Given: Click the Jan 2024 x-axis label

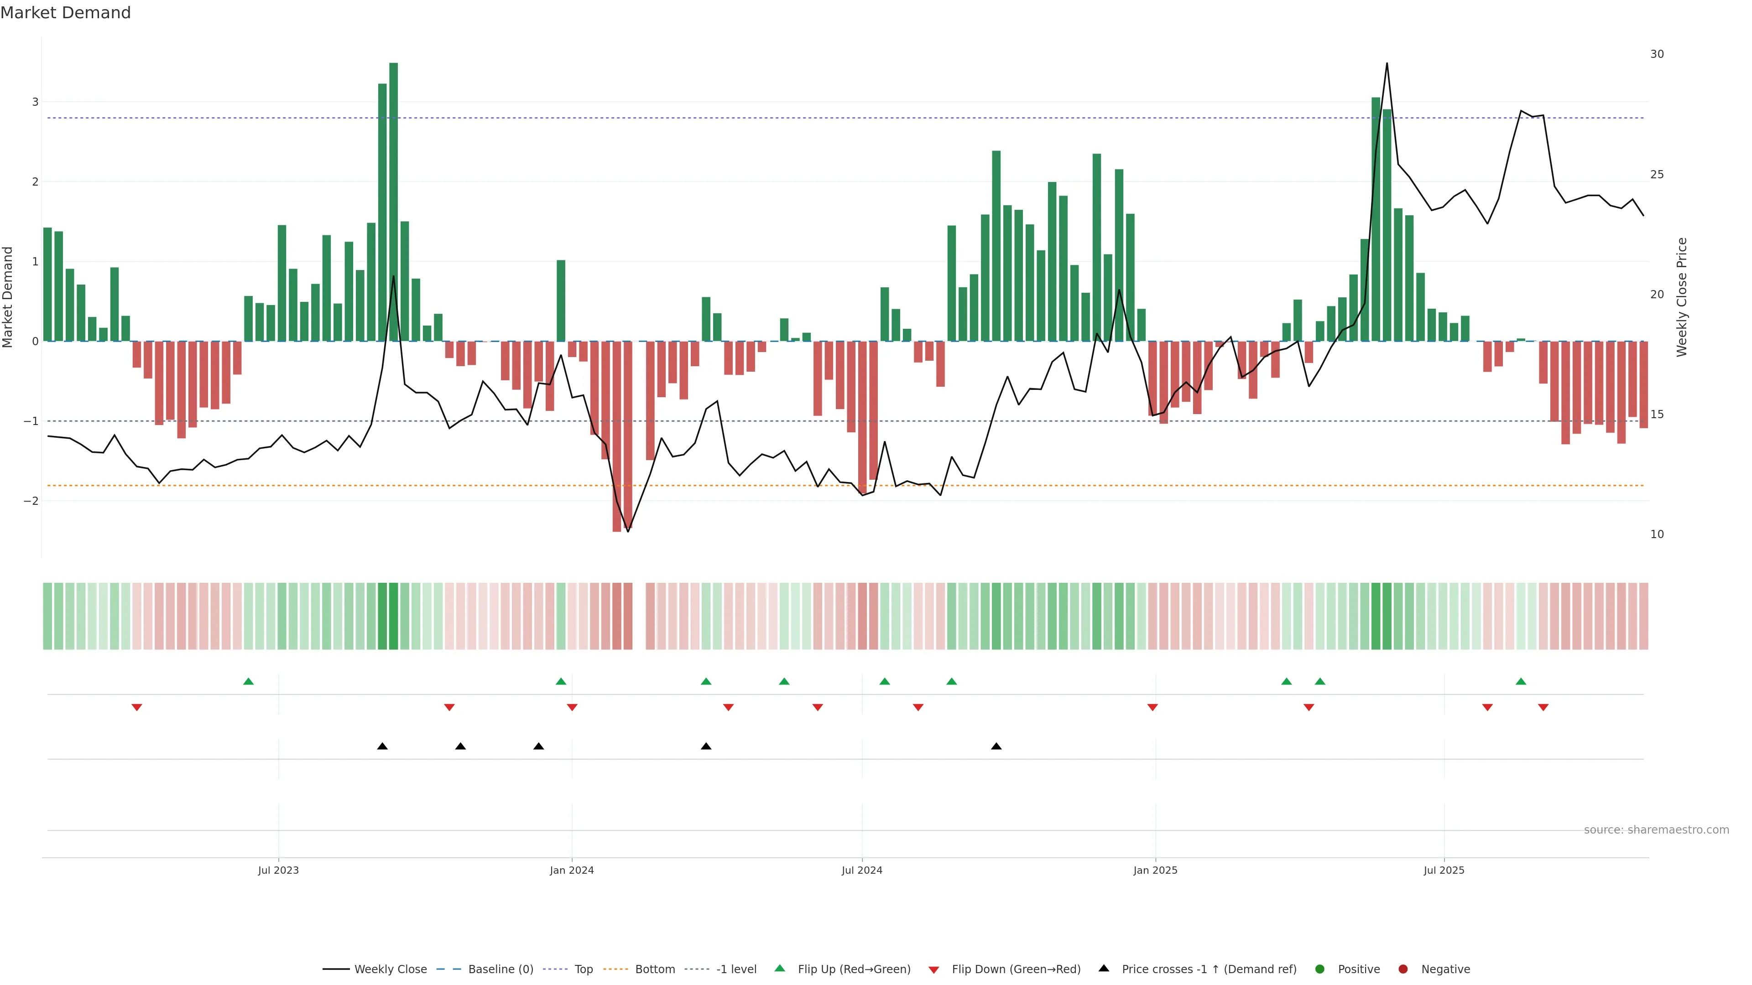Looking at the screenshot, I should [x=571, y=870].
